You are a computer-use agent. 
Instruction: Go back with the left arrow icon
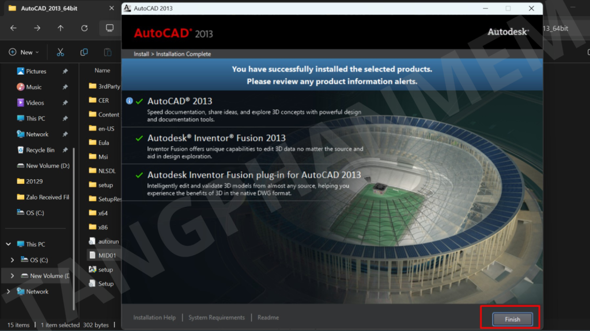13,28
